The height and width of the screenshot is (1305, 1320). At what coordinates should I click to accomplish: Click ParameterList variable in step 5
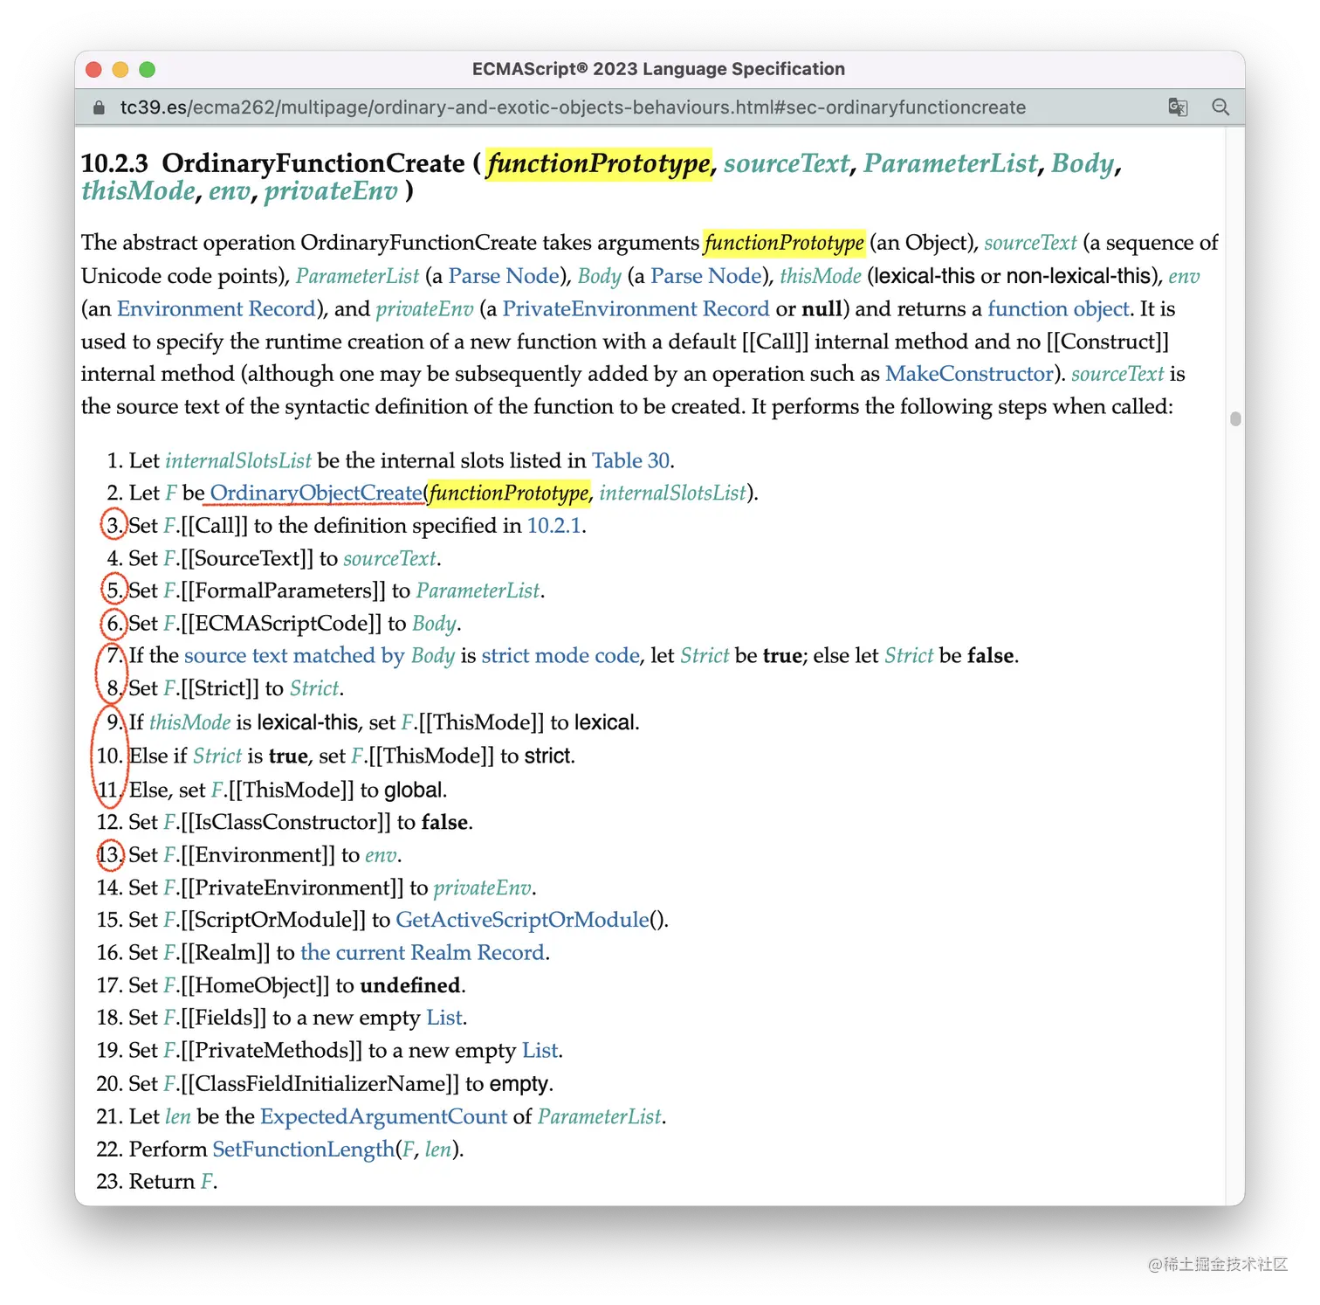[x=478, y=590]
